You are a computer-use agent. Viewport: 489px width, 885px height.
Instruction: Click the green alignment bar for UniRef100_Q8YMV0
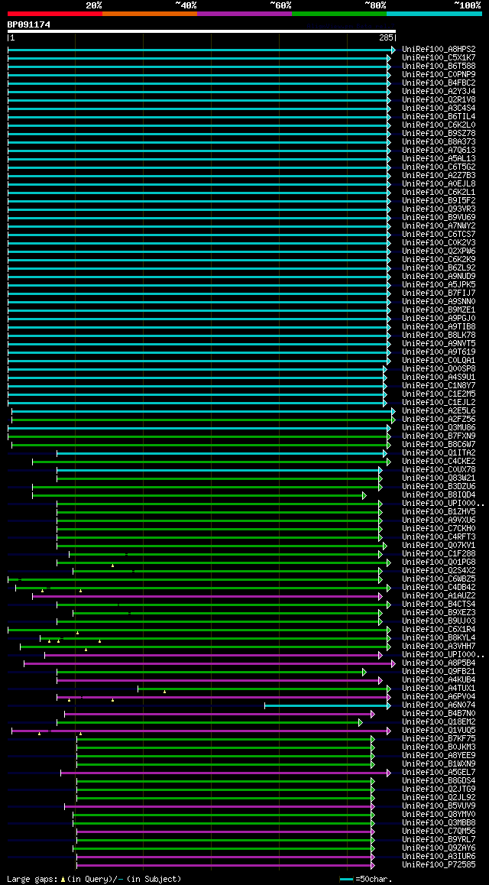[224, 815]
